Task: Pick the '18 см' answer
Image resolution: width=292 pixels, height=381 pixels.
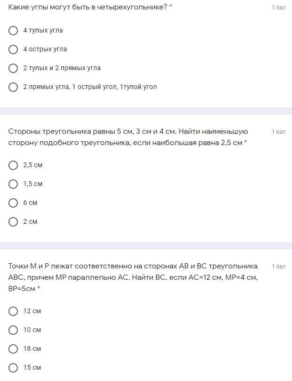Action: 13,349
